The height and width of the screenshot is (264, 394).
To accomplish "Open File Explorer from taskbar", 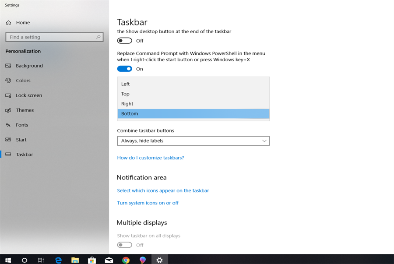I will pyautogui.click(x=75, y=260).
